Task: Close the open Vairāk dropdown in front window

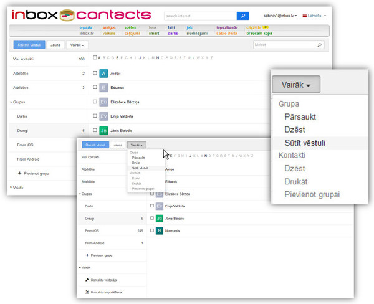Action: [137, 145]
